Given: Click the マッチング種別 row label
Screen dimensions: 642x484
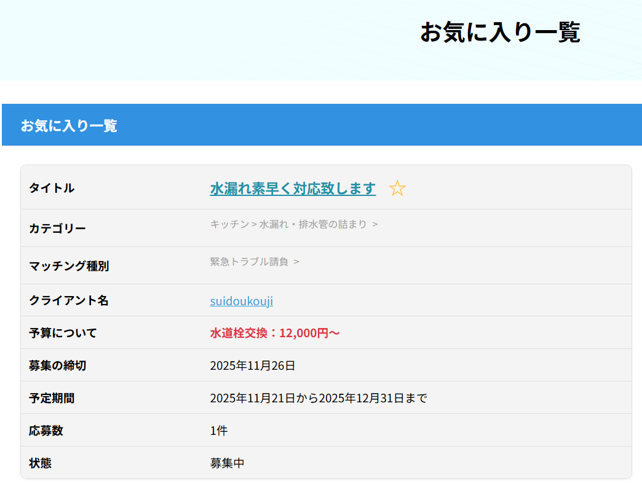Looking at the screenshot, I should click(x=69, y=266).
